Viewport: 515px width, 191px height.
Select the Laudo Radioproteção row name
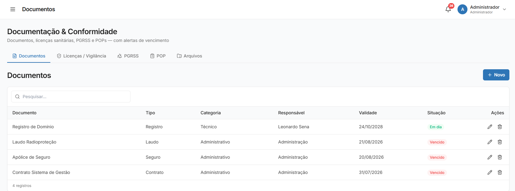click(x=34, y=142)
